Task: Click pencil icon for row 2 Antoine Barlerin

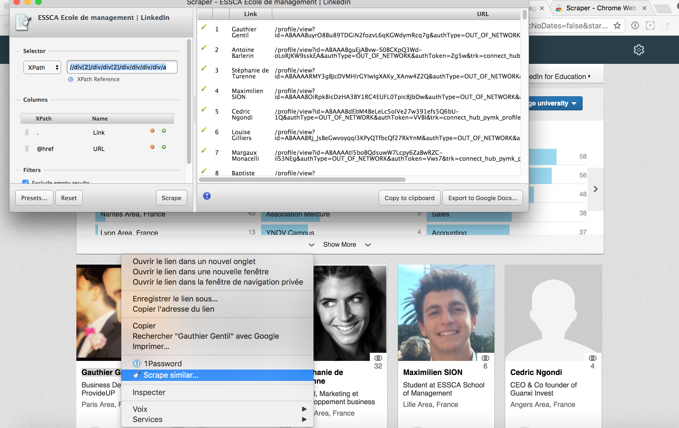Action: [x=204, y=48]
